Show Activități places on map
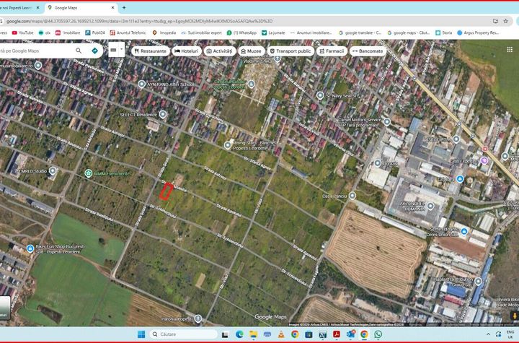The width and height of the screenshot is (519, 343). coord(220,51)
